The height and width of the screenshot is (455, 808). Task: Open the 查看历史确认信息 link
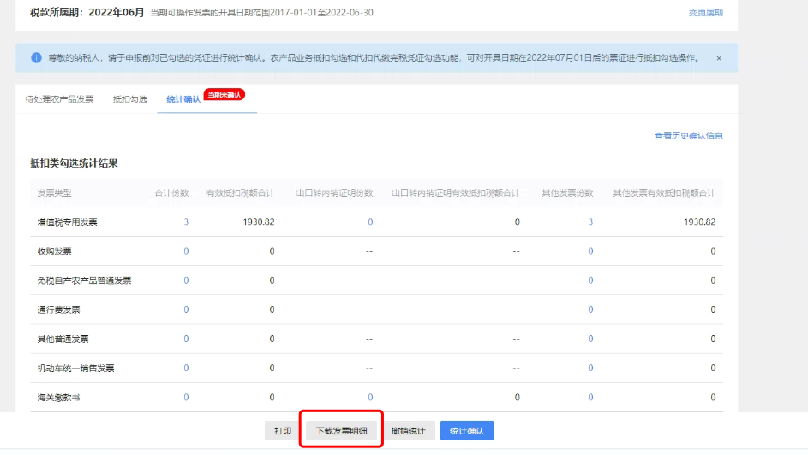tap(688, 136)
